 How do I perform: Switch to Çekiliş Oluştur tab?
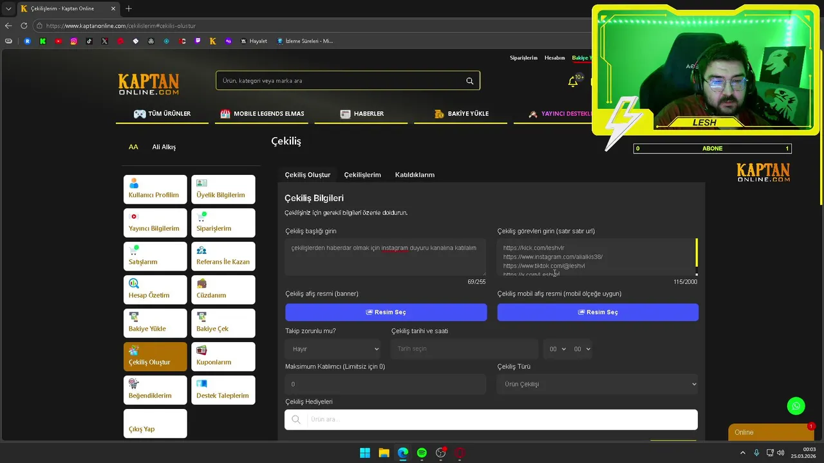(308, 175)
